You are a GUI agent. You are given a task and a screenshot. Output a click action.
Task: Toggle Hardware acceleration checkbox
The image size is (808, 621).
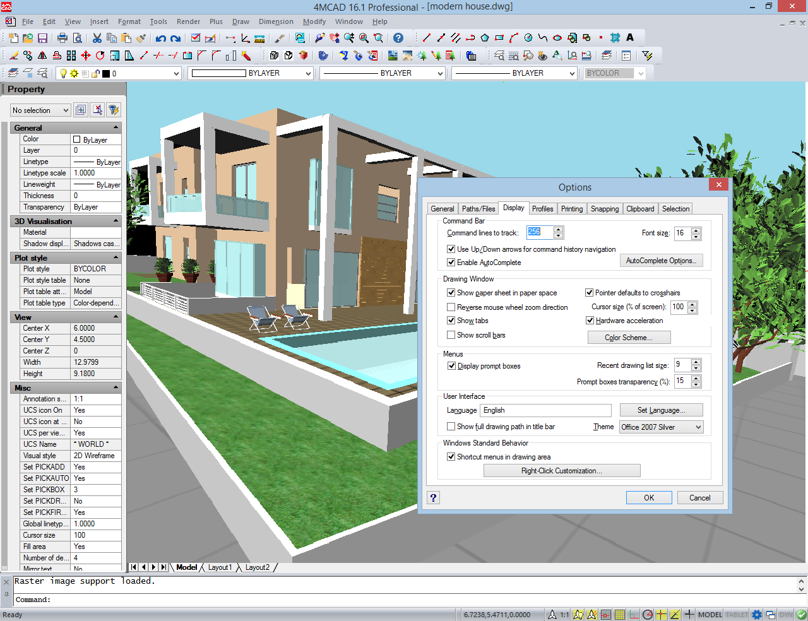point(590,321)
